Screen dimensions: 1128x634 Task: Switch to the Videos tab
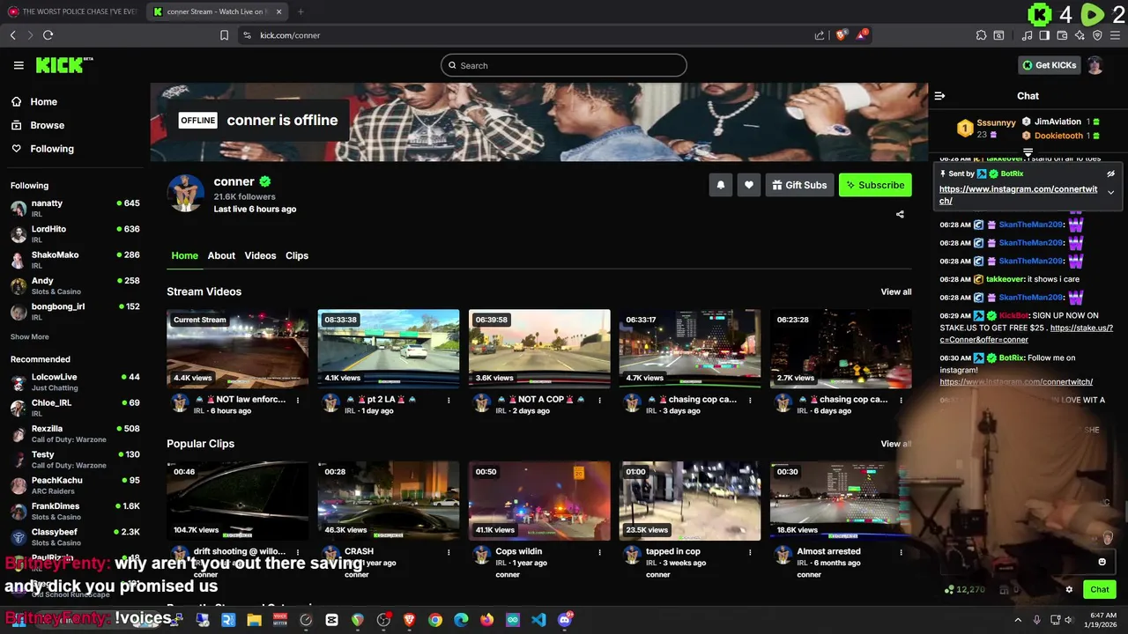point(260,255)
